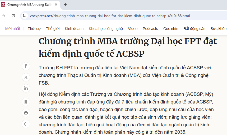
Task: Go to Thời sự section
Action: tap(34, 29)
